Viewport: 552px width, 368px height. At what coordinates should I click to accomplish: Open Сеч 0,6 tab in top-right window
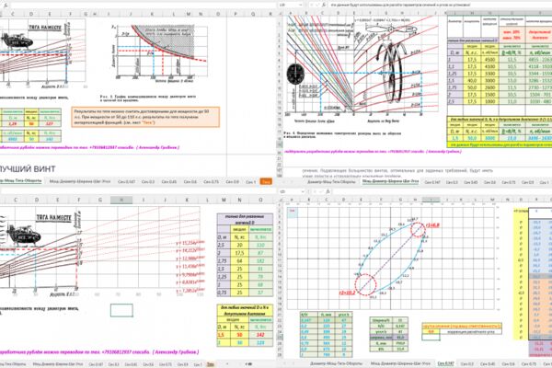489,182
